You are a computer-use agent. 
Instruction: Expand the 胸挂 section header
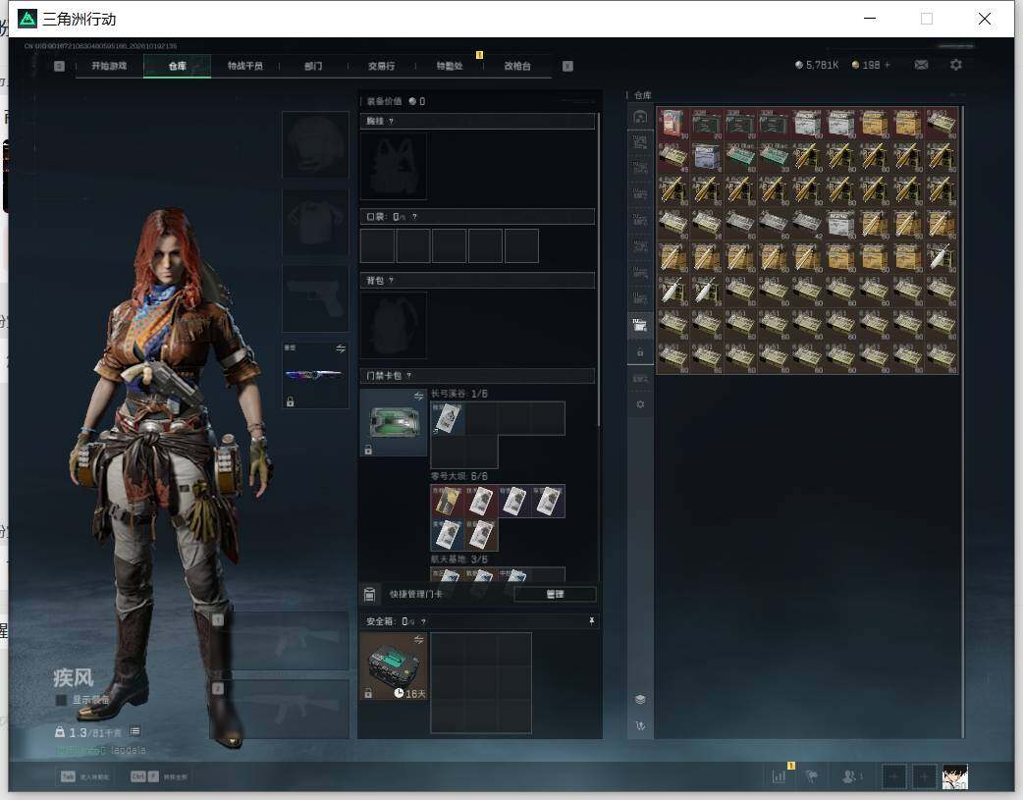(x=477, y=121)
